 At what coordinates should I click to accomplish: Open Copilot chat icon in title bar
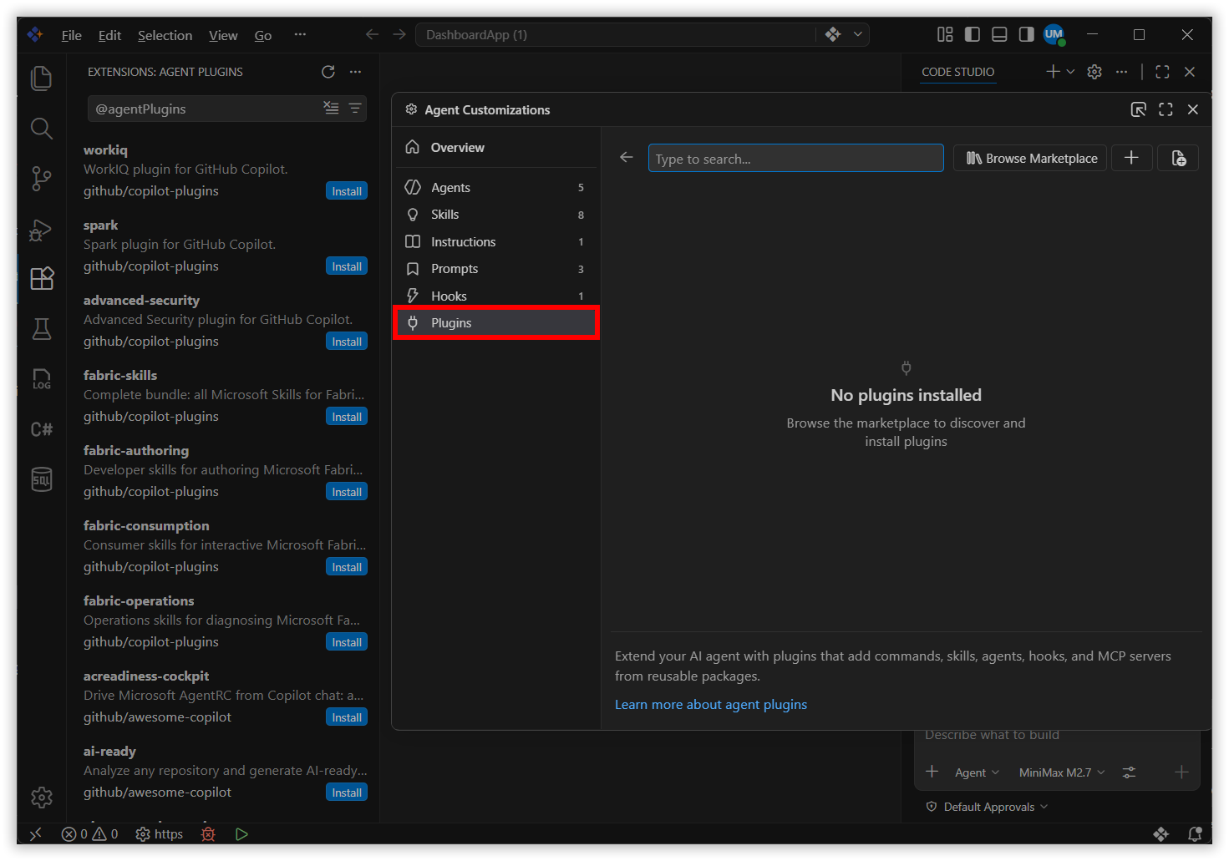coord(833,34)
